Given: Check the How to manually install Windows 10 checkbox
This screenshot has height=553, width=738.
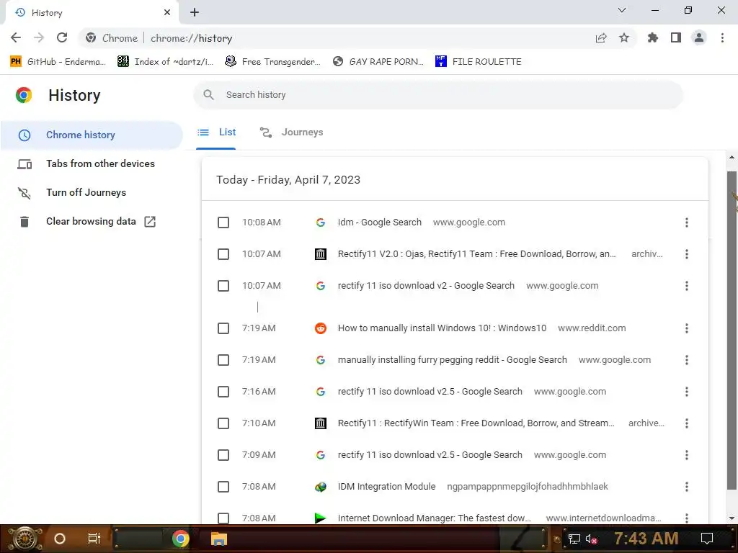Looking at the screenshot, I should 223,328.
